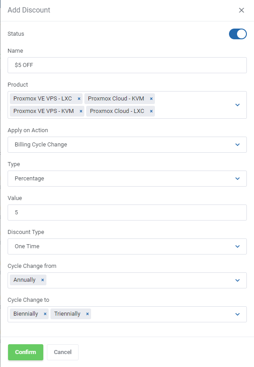Toggle the Status switch off

click(x=237, y=34)
